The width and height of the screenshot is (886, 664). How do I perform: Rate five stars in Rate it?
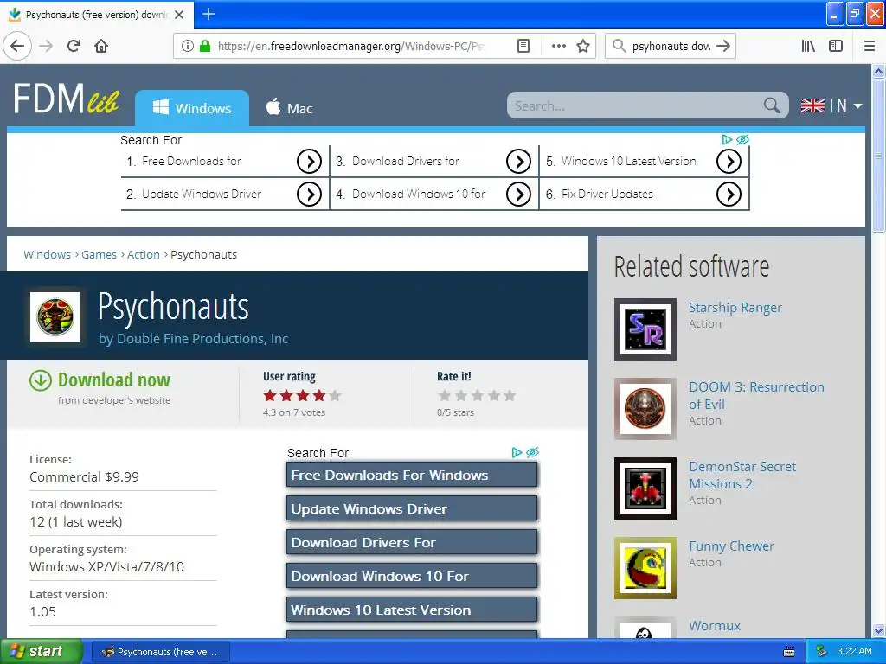pyautogui.click(x=510, y=395)
